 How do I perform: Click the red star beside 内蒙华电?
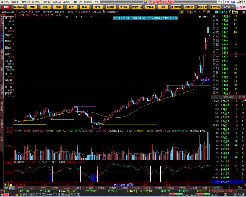pyautogui.click(x=209, y=191)
